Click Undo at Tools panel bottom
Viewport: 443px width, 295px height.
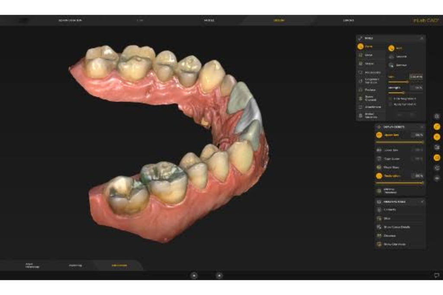pyautogui.click(x=399, y=115)
